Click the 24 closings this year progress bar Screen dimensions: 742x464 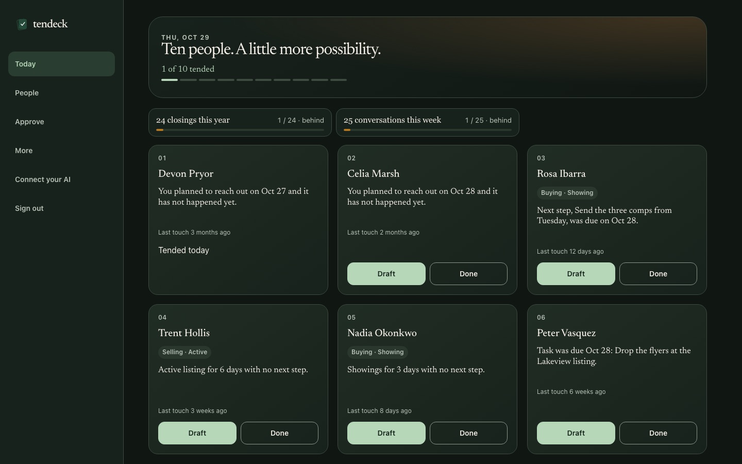(240, 130)
